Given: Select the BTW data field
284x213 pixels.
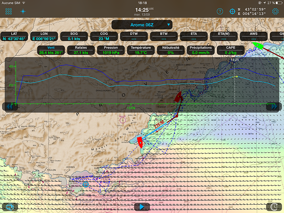Looking at the screenshot, I should pyautogui.click(x=164, y=36).
